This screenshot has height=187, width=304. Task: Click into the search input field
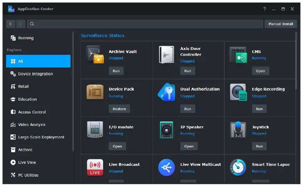tap(145, 24)
